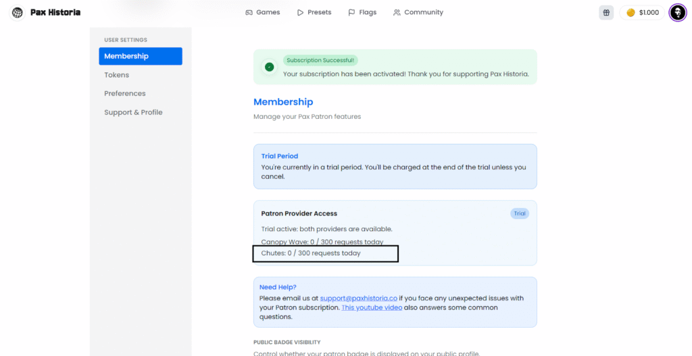Click the flag icon beside Flags
692x356 pixels.
pyautogui.click(x=351, y=12)
